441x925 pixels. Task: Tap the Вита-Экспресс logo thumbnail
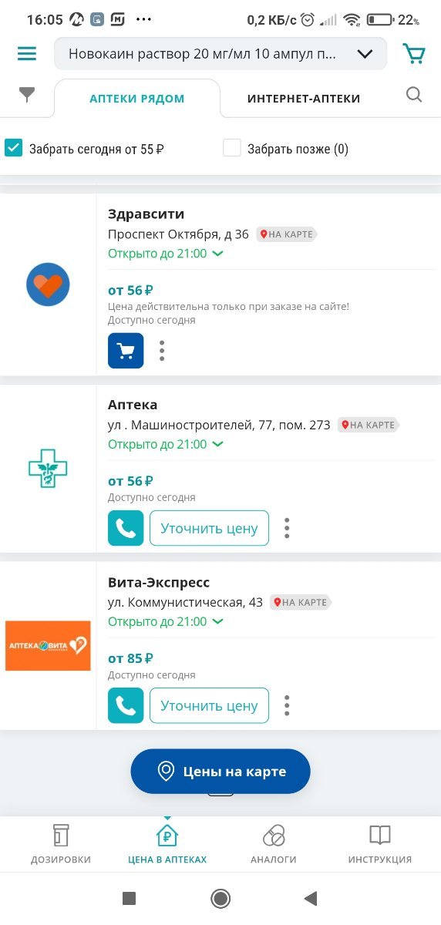point(48,645)
